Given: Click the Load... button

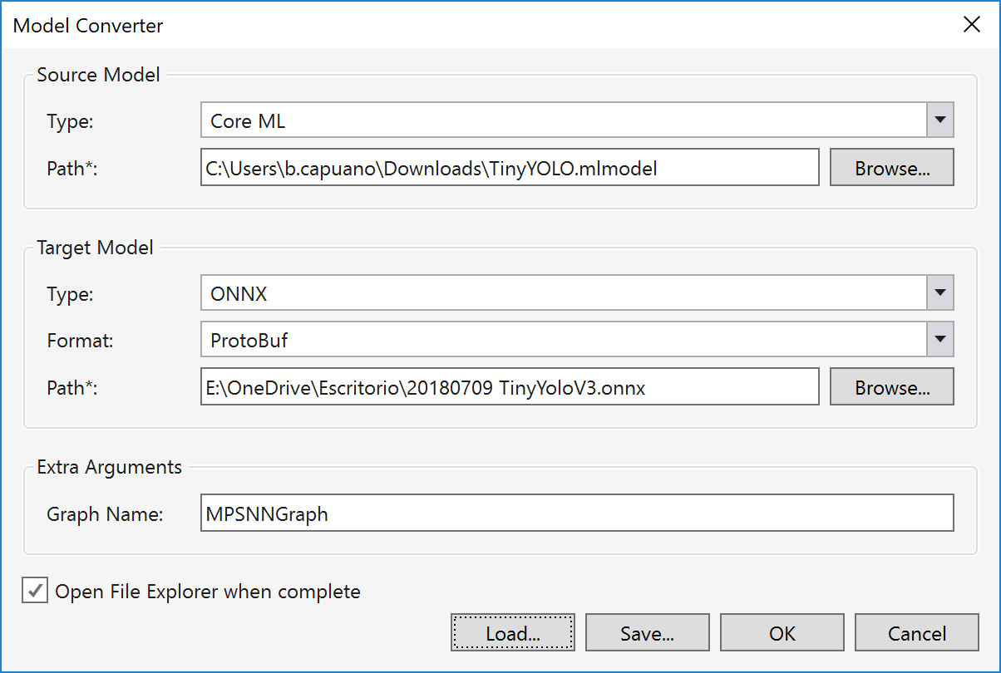Looking at the screenshot, I should [x=513, y=633].
